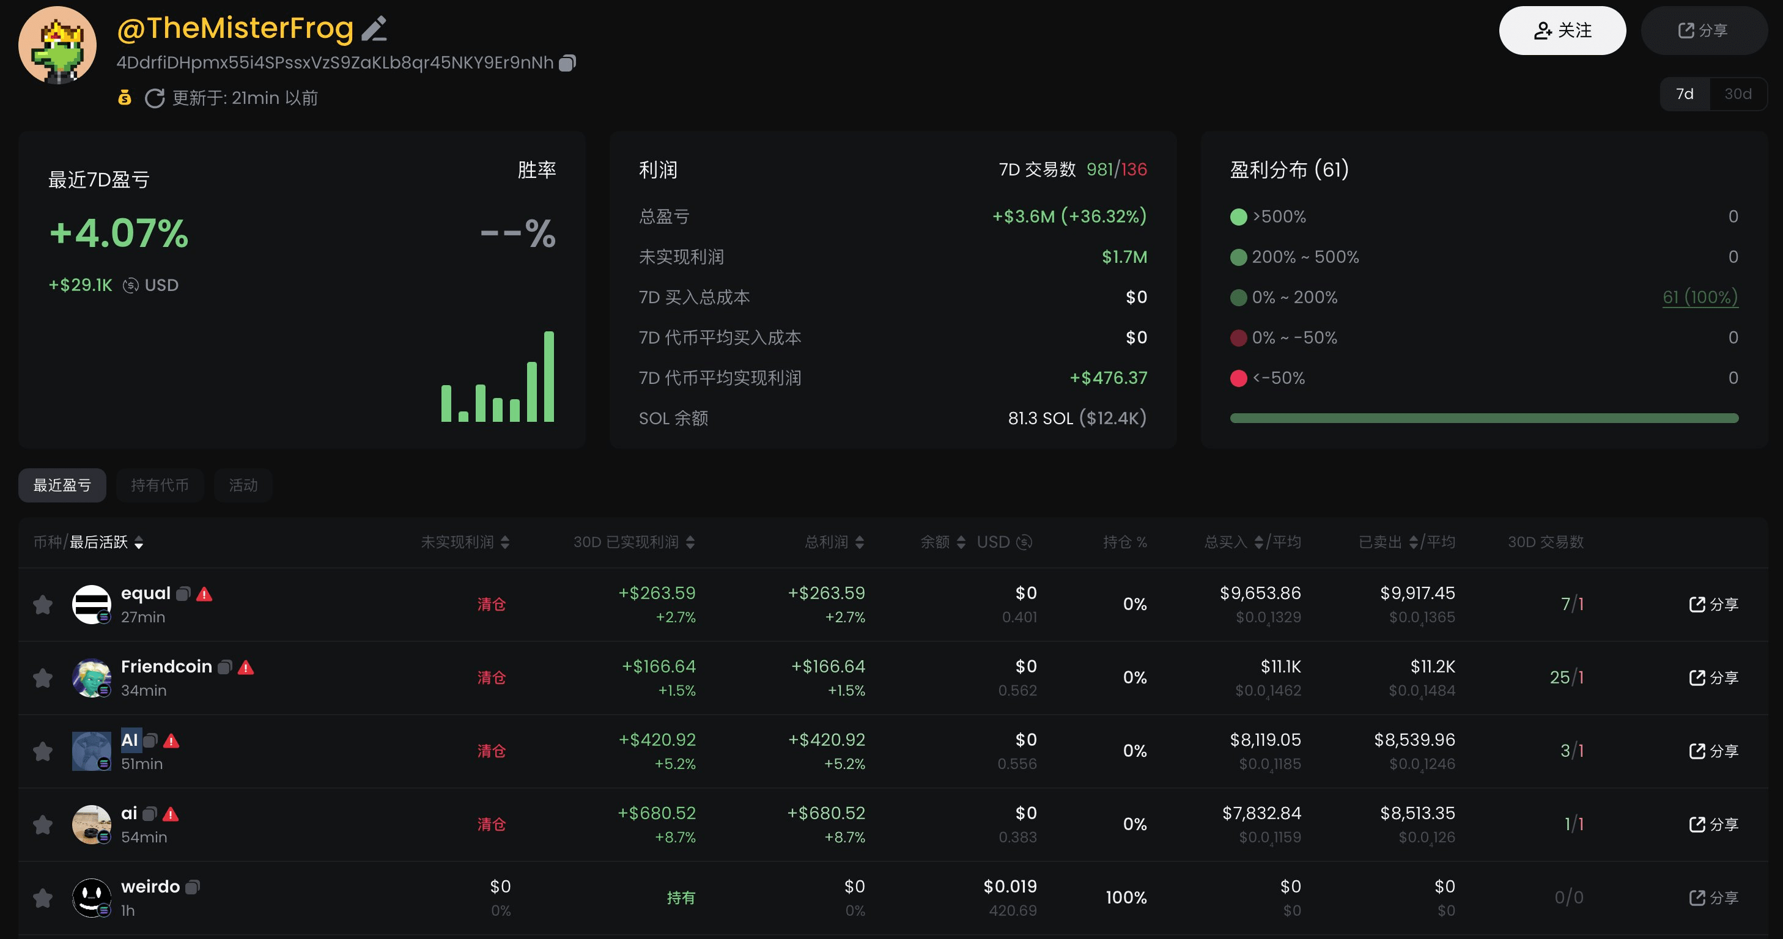The image size is (1783, 939).
Task: Sort by the total profit (总利润) column
Action: point(860,542)
